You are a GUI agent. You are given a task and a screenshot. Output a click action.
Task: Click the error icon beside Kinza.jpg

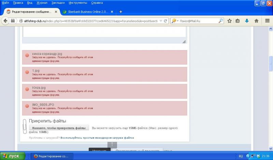[27, 89]
